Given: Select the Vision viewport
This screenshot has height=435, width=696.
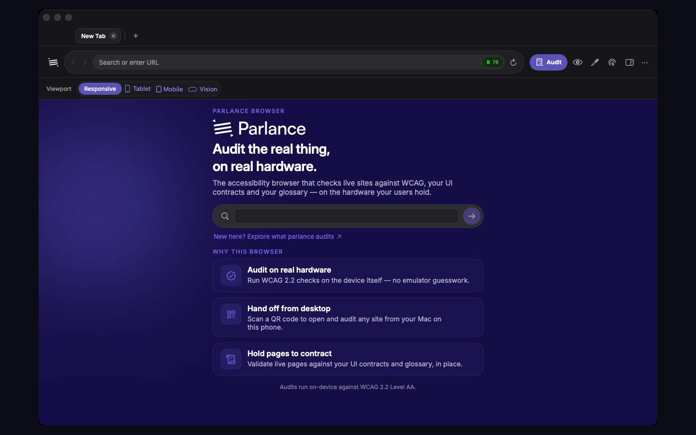Looking at the screenshot, I should click(203, 89).
